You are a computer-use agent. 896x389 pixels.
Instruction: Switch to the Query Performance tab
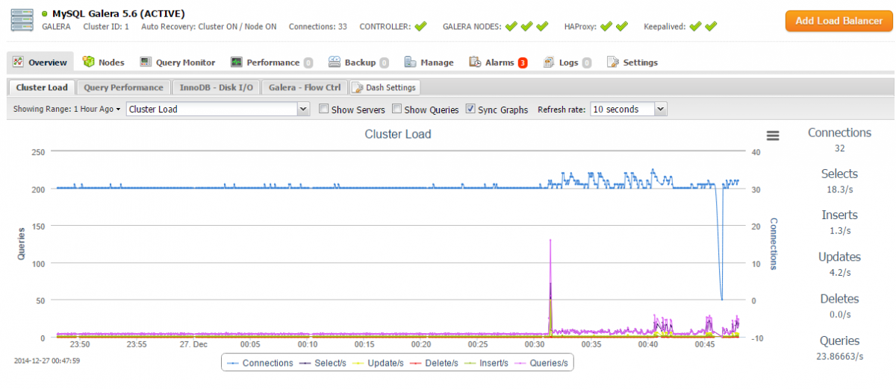click(123, 87)
